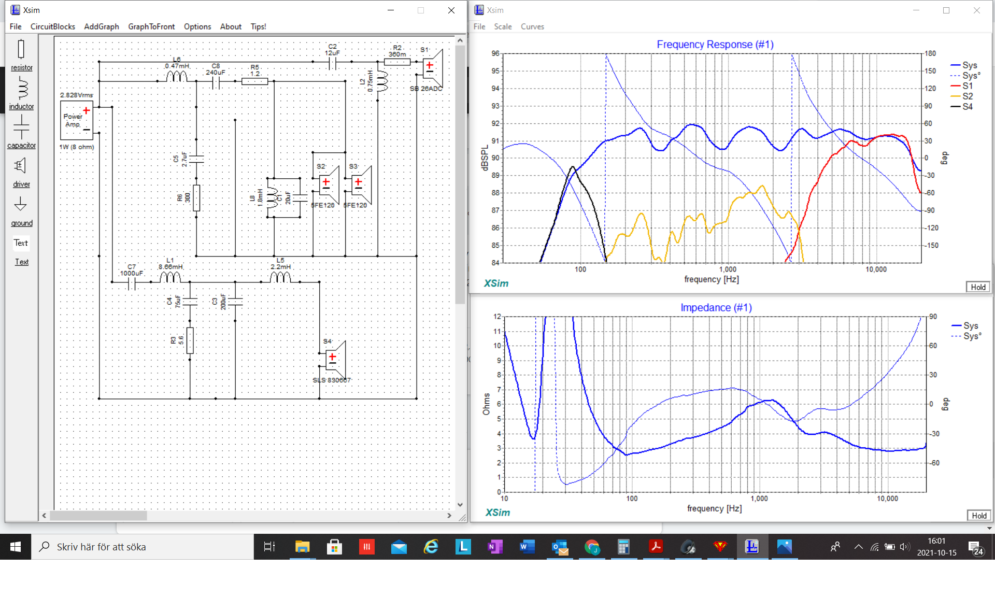Open the AddGraph menu
Viewport: 995px width, 597px height.
click(101, 26)
